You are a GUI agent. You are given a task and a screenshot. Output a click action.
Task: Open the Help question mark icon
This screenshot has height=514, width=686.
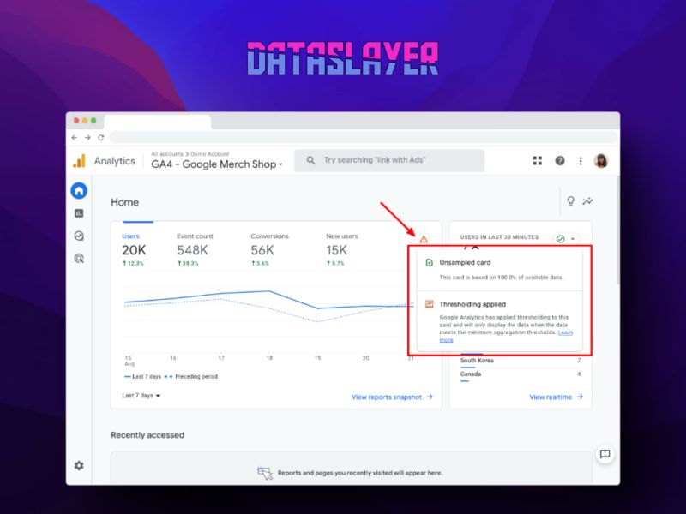point(560,161)
